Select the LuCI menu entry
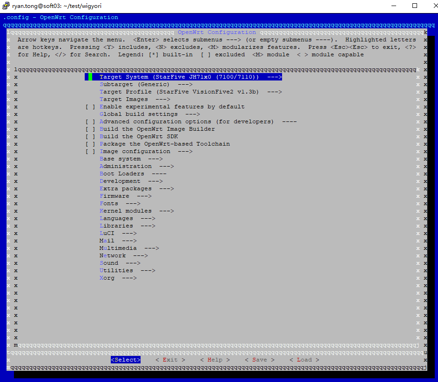 [x=118, y=233]
